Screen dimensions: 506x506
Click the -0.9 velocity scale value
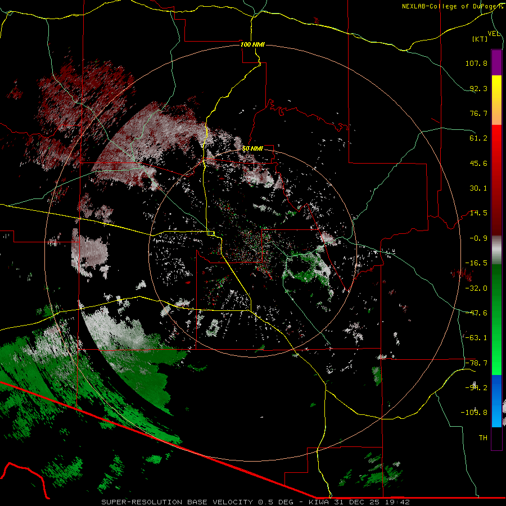(478, 238)
